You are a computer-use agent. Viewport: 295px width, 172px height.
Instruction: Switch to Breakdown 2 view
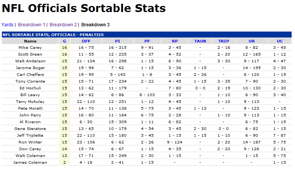point(63,25)
